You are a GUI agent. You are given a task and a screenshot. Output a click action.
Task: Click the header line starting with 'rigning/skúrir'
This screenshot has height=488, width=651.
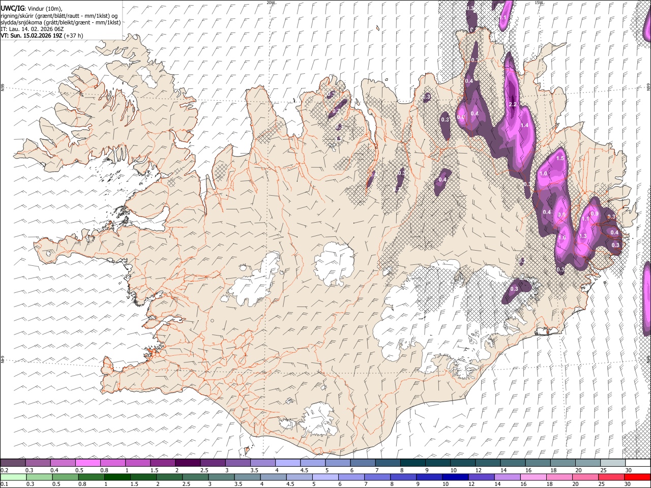(59, 16)
